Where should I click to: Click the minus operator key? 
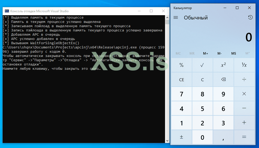(244, 108)
